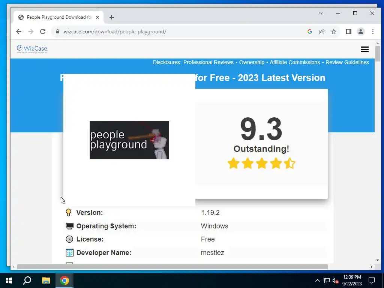The width and height of the screenshot is (384, 288).
Task: Click the Free license value
Action: click(x=208, y=239)
